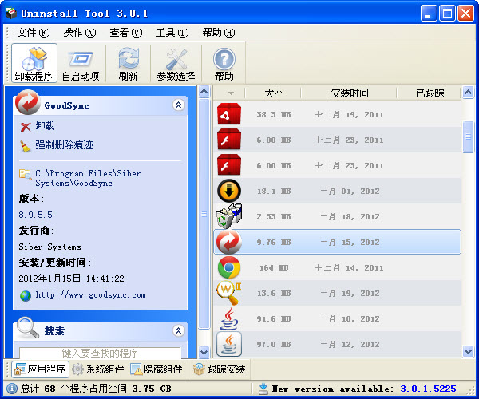The height and width of the screenshot is (399, 479).
Task: Collapse the GoodSync details panel
Action: 178,105
